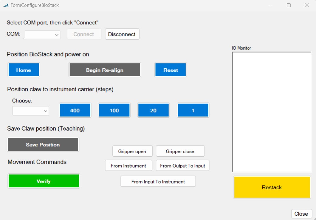The image size is (316, 220).
Task: Click the blue Reset button
Action: click(x=170, y=70)
